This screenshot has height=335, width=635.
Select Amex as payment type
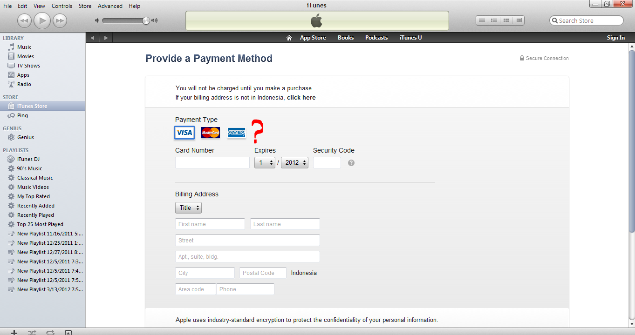click(x=237, y=133)
